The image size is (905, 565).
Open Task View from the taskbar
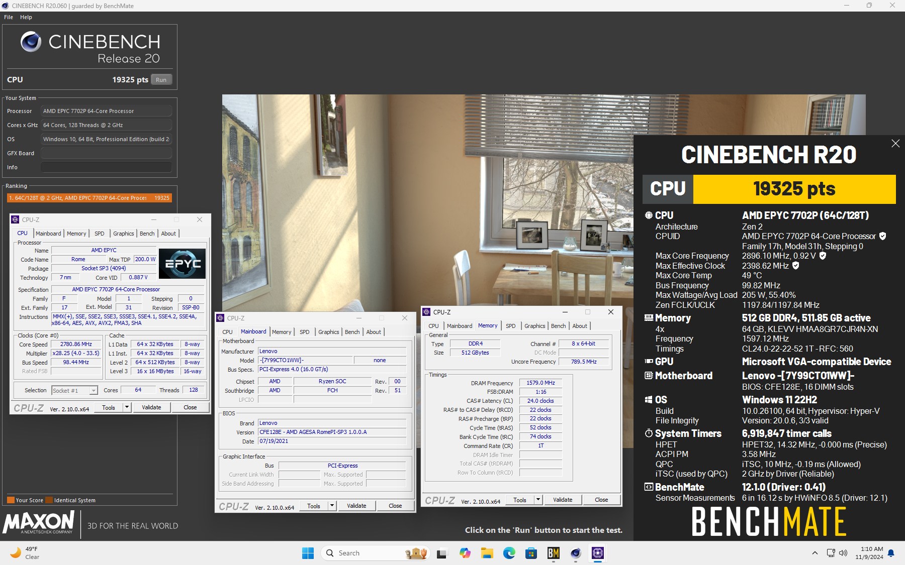click(441, 553)
